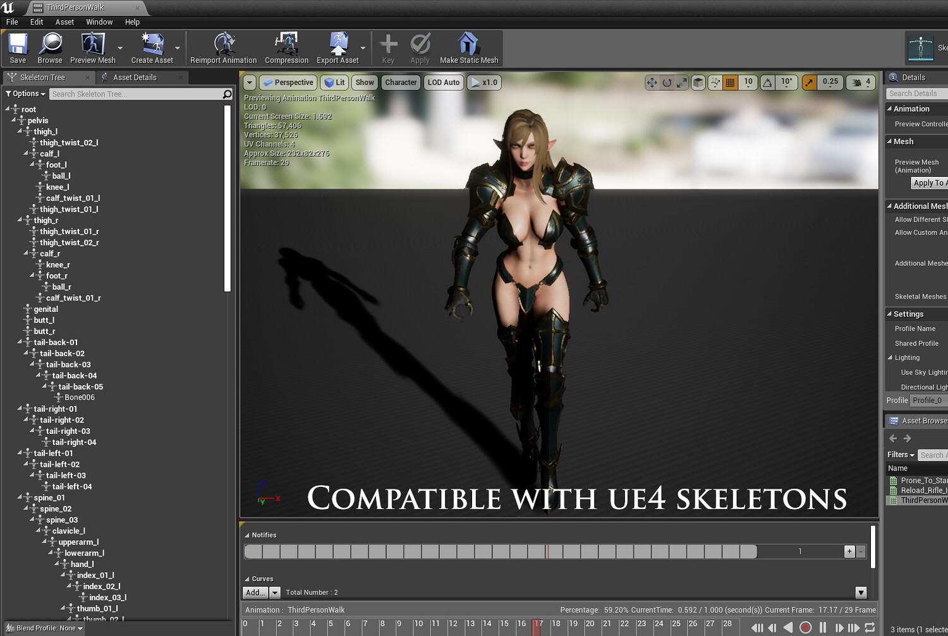Click Make Static Mesh icon
This screenshot has height=636, width=948.
tap(469, 48)
